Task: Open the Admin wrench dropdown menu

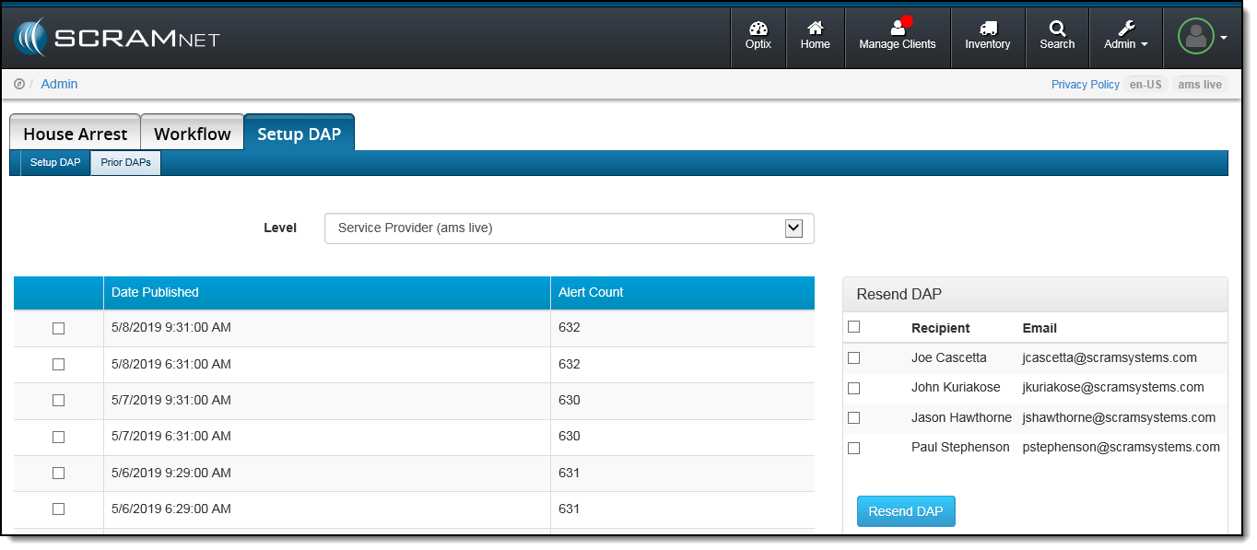Action: click(1125, 37)
